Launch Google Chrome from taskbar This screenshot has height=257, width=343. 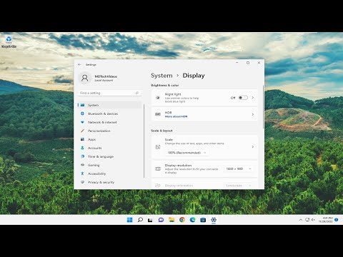tap(182, 220)
